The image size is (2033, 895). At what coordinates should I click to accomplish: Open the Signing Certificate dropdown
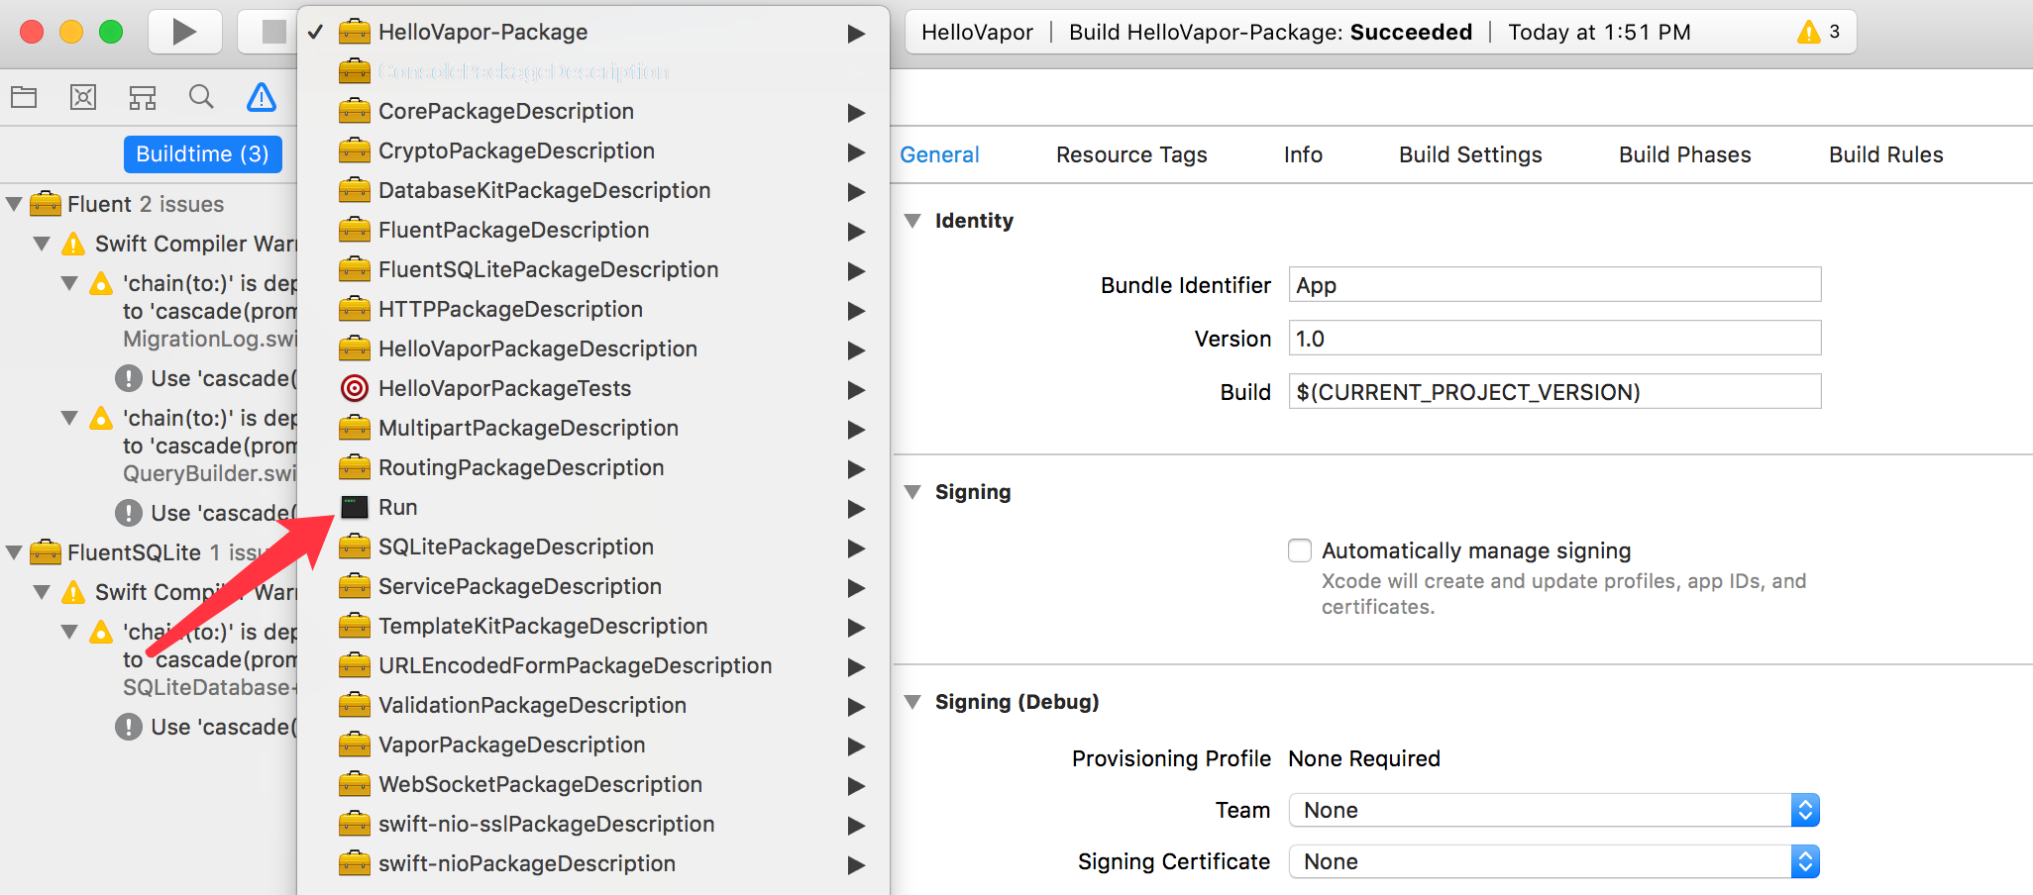tap(1554, 861)
